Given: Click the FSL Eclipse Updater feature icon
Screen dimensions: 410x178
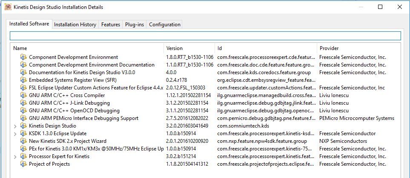Looking at the screenshot, I should [x=23, y=88].
